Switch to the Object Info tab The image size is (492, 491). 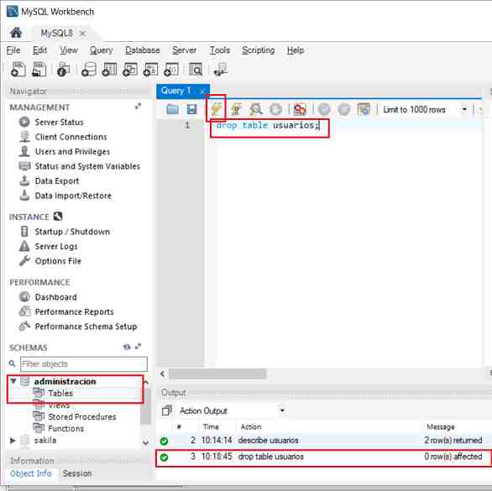pos(30,473)
